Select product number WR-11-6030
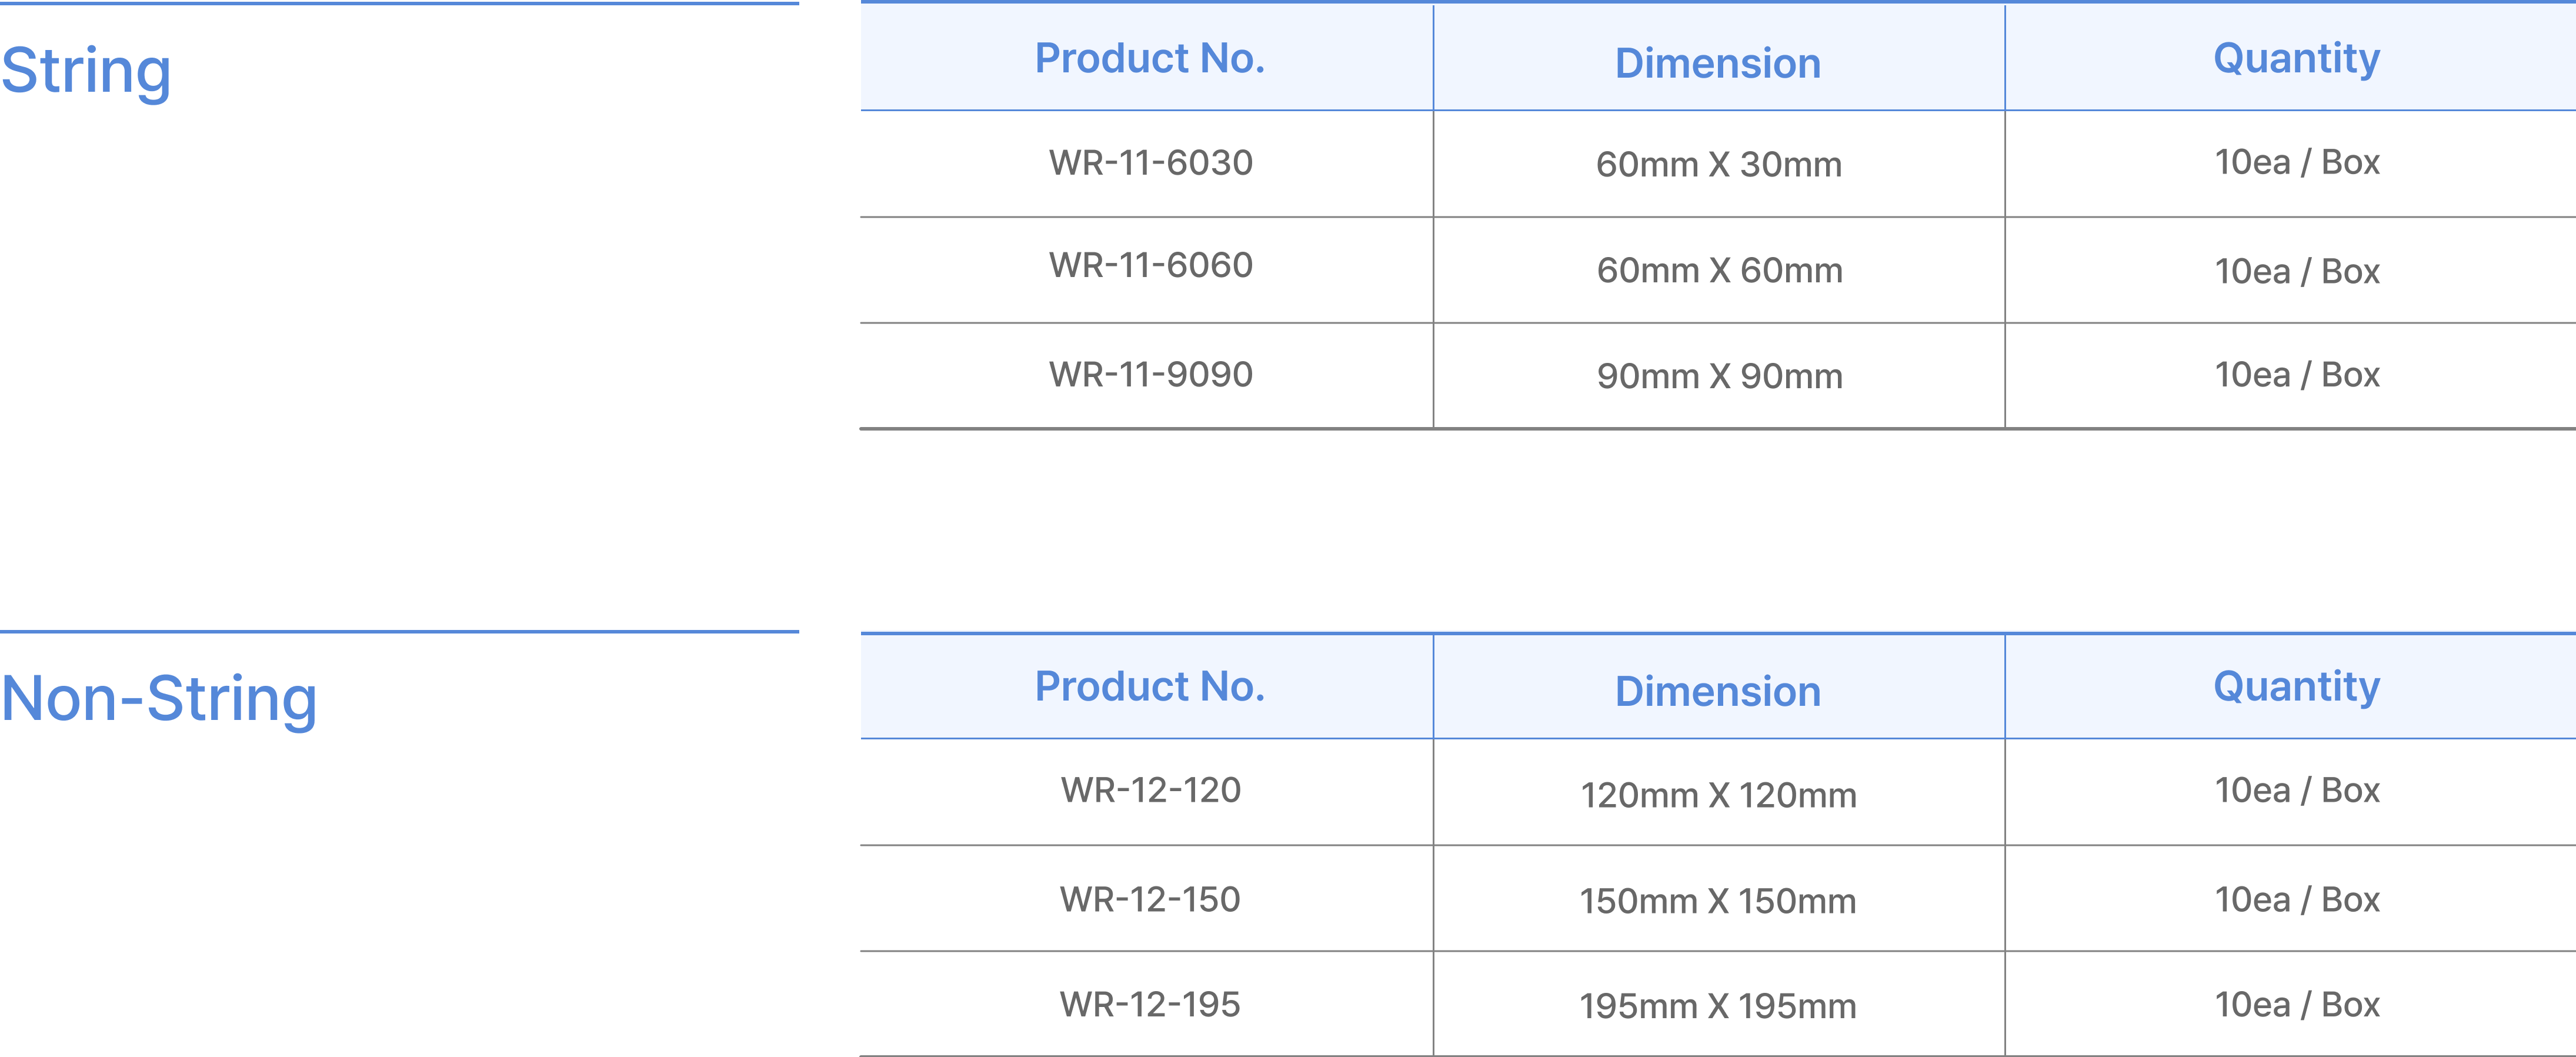Screen dimensions: 2576x1057 coord(1150,163)
